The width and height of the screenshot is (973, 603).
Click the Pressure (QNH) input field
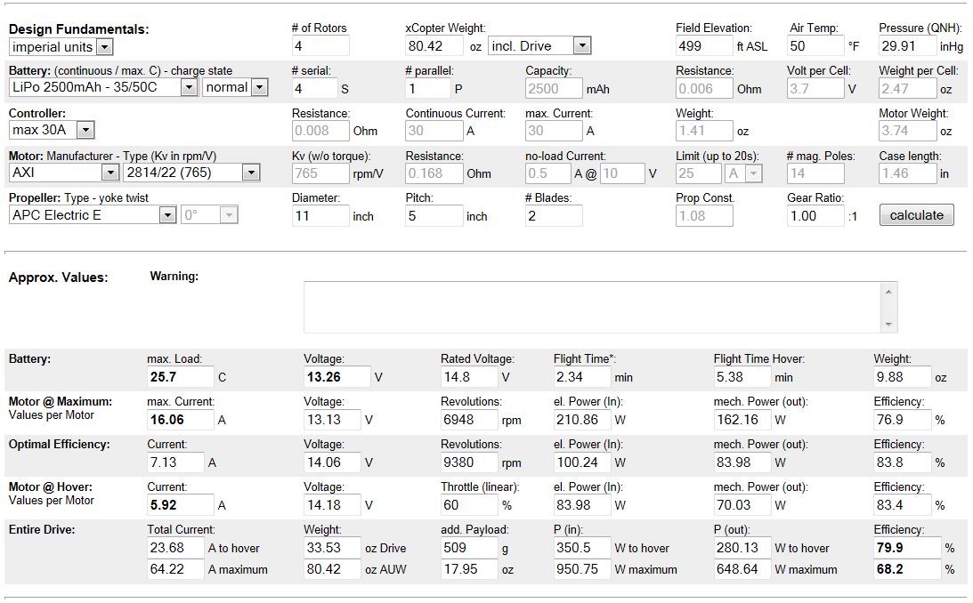point(907,46)
